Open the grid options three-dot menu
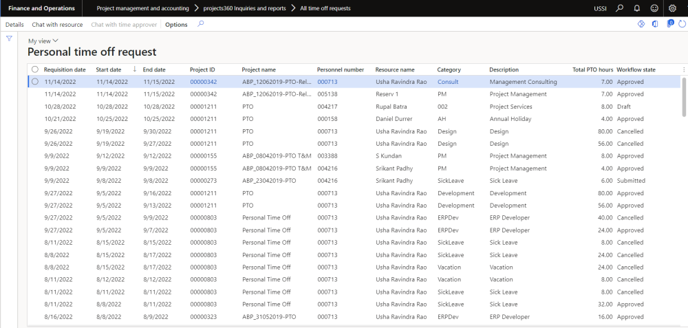688x328 pixels. (683, 69)
